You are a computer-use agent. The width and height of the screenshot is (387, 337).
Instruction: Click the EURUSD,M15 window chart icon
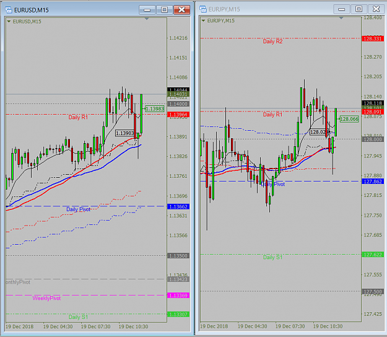coord(9,10)
